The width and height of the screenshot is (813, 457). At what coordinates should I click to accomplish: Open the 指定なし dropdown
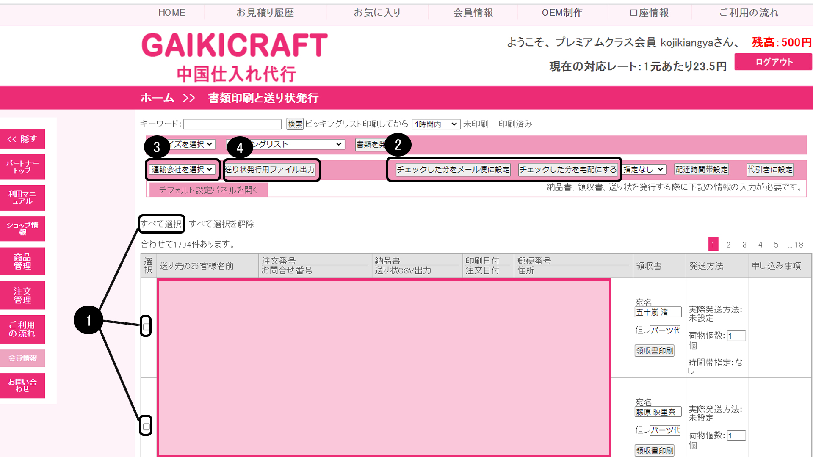(x=644, y=170)
